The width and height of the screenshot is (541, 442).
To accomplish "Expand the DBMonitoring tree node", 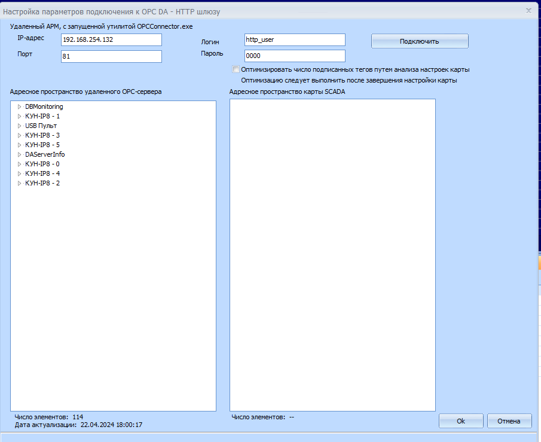I will pos(20,106).
